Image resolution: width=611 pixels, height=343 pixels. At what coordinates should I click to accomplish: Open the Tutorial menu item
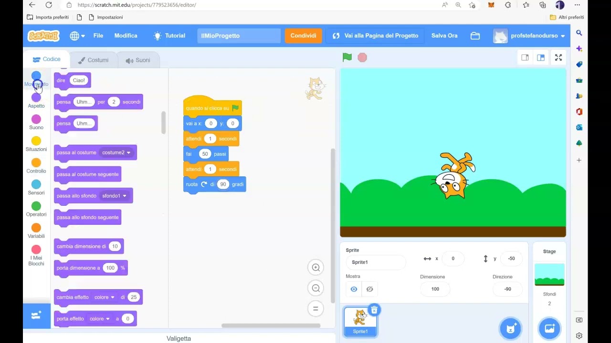(169, 36)
